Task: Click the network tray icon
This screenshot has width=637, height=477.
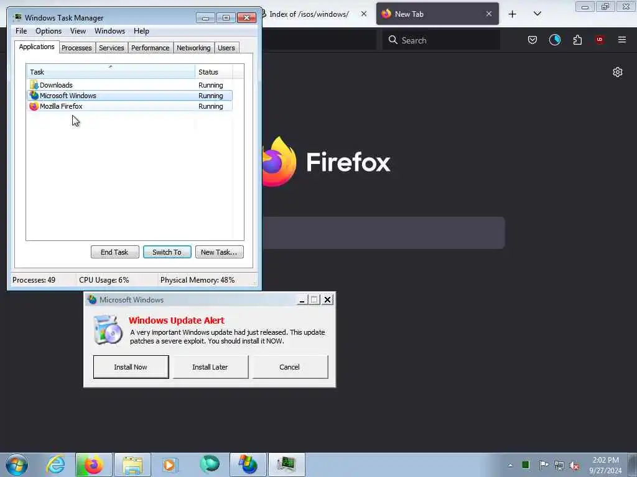Action: pos(559,465)
